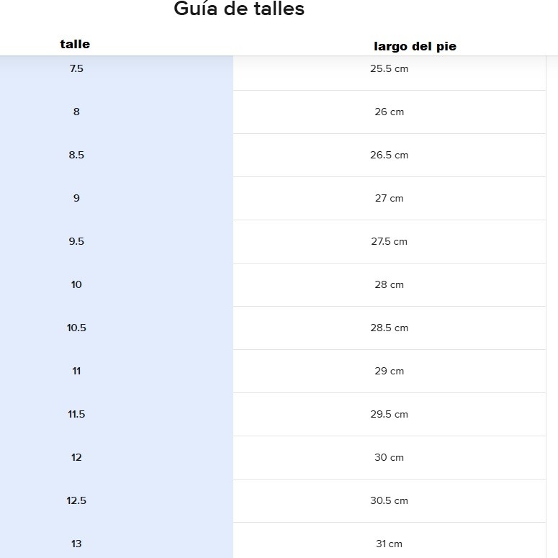This screenshot has width=558, height=558.
Task: Click the size 8.5 row label
Action: (76, 155)
